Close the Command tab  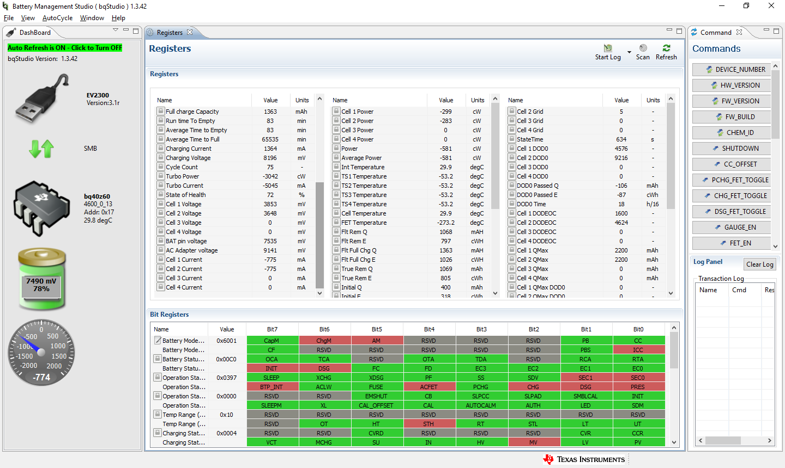(x=739, y=32)
